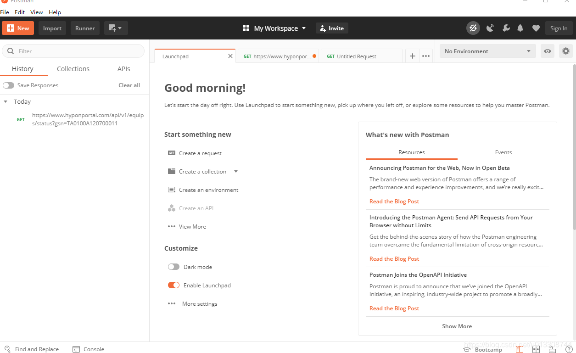576x353 pixels.
Task: Collapse the Today history group
Action: [x=6, y=101]
